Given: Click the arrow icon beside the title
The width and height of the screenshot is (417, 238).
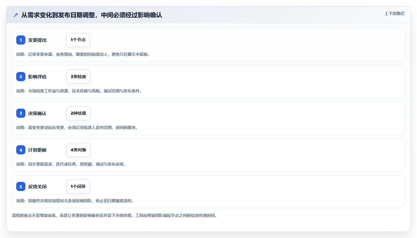Looking at the screenshot, I should (16, 15).
